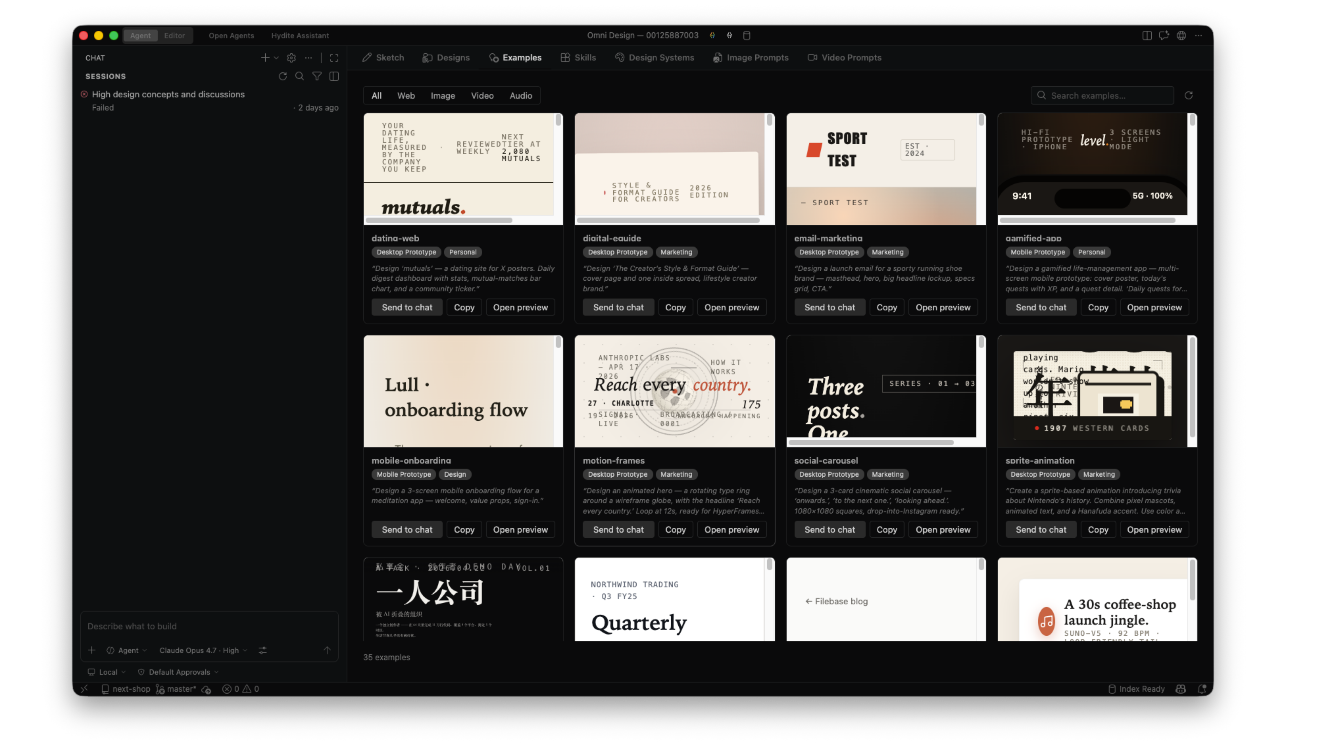Click Hydite Assistant in the title bar

(x=300, y=36)
